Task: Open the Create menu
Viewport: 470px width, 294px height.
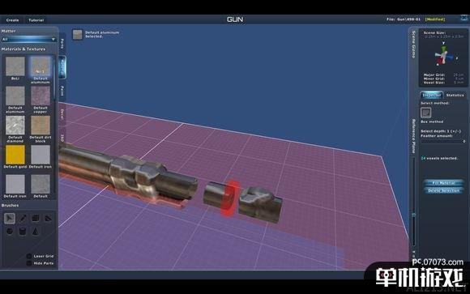Action: [13, 20]
